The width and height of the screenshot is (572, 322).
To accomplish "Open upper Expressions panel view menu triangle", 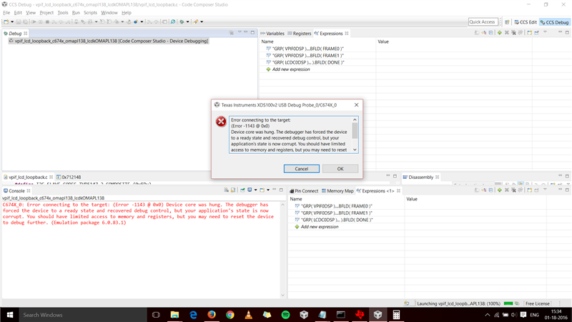I will [x=545, y=32].
